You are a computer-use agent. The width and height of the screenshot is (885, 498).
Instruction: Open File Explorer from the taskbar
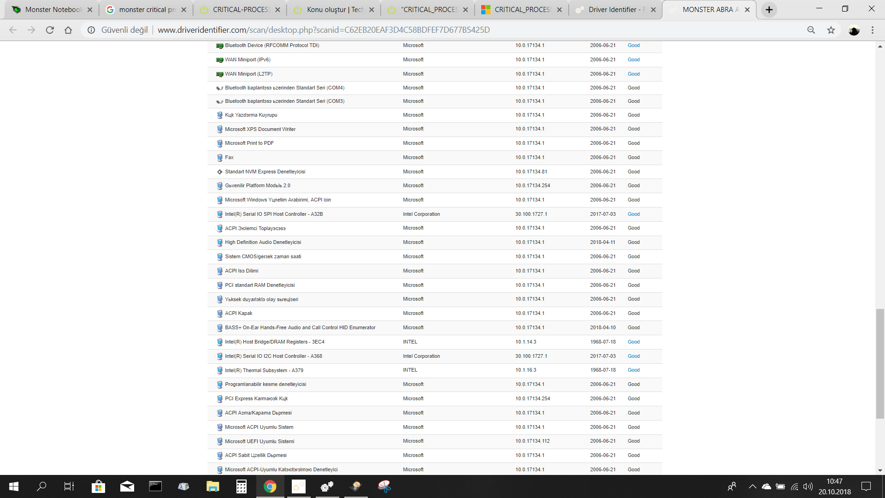(x=212, y=486)
